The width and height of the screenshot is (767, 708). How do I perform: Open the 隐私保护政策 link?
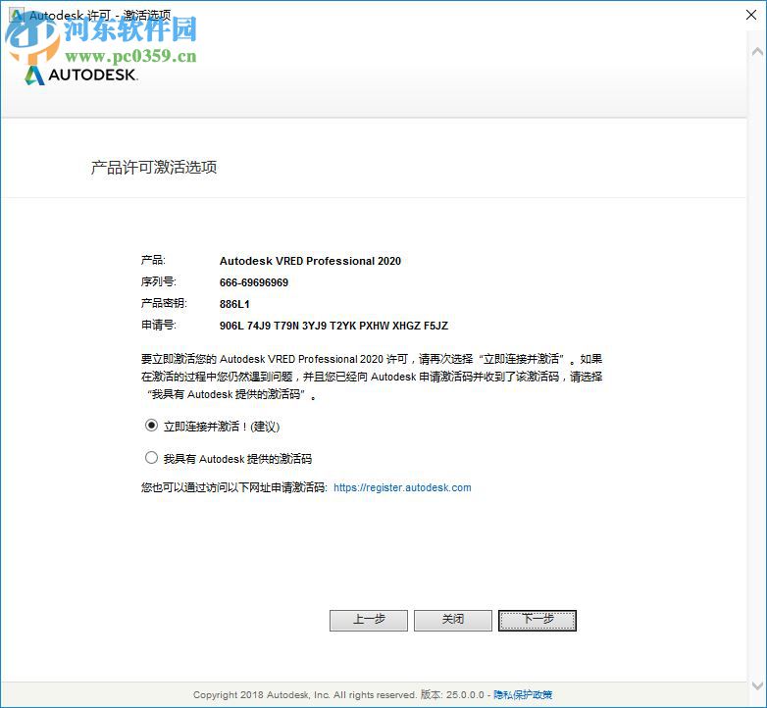coord(523,694)
